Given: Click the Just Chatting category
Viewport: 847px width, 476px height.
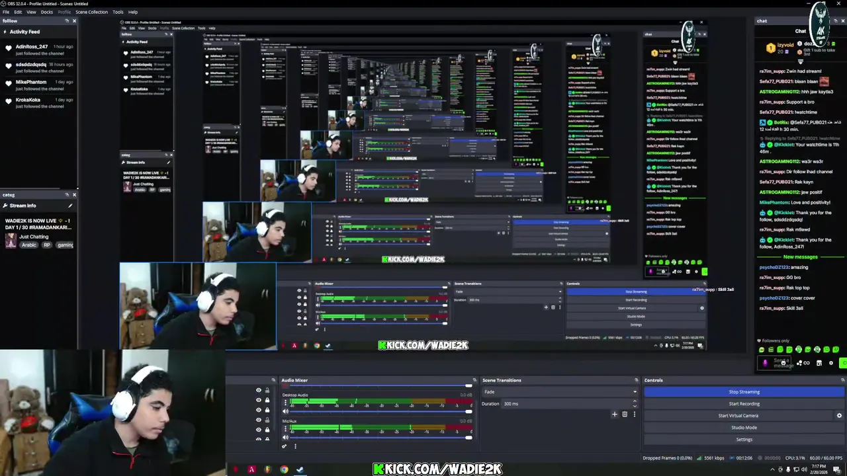Looking at the screenshot, I should pos(33,237).
